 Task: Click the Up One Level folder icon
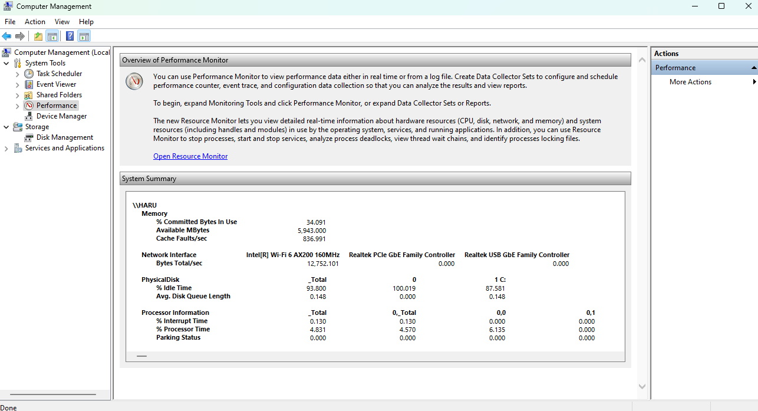[x=38, y=37]
